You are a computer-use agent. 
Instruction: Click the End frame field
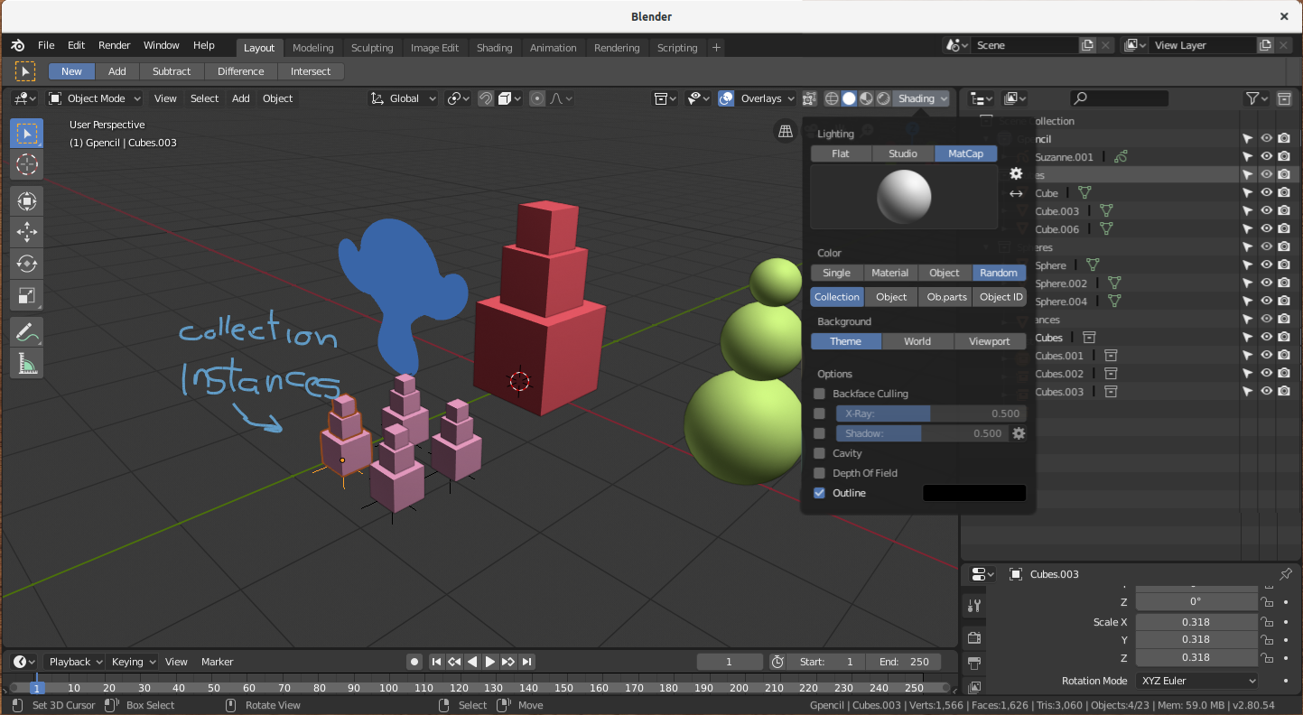[903, 662]
